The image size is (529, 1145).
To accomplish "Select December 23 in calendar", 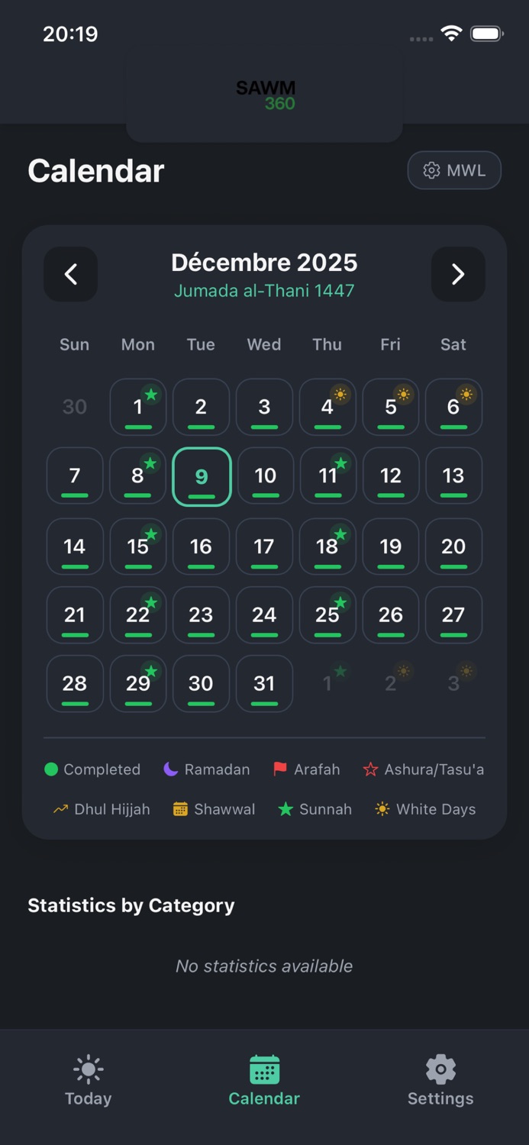I will click(201, 615).
